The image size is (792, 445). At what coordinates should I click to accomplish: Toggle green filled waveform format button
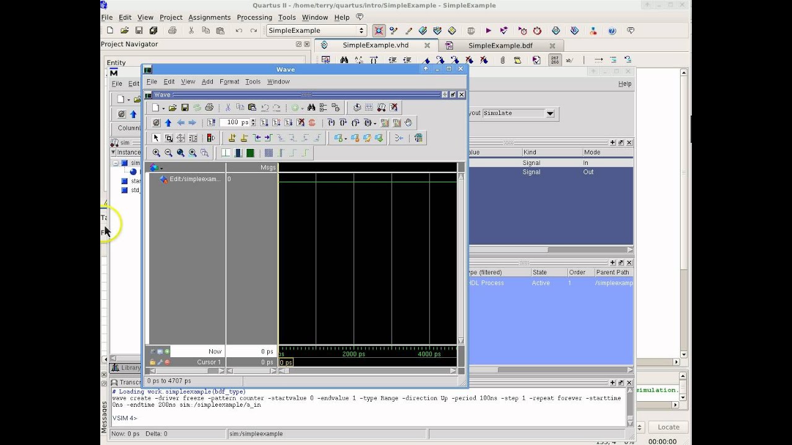tap(250, 153)
